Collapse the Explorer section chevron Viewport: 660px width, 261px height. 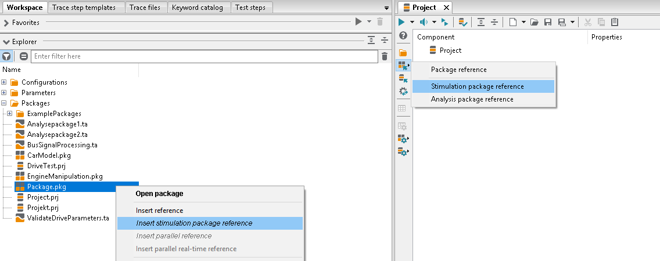(x=6, y=42)
